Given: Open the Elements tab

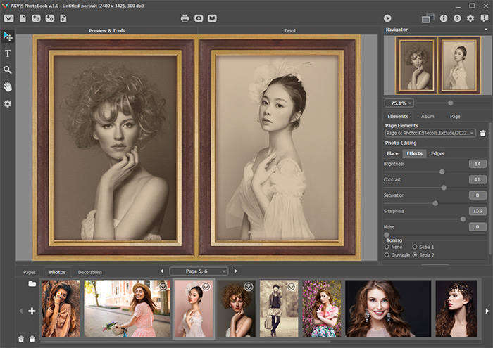Looking at the screenshot, I should click(x=398, y=117).
